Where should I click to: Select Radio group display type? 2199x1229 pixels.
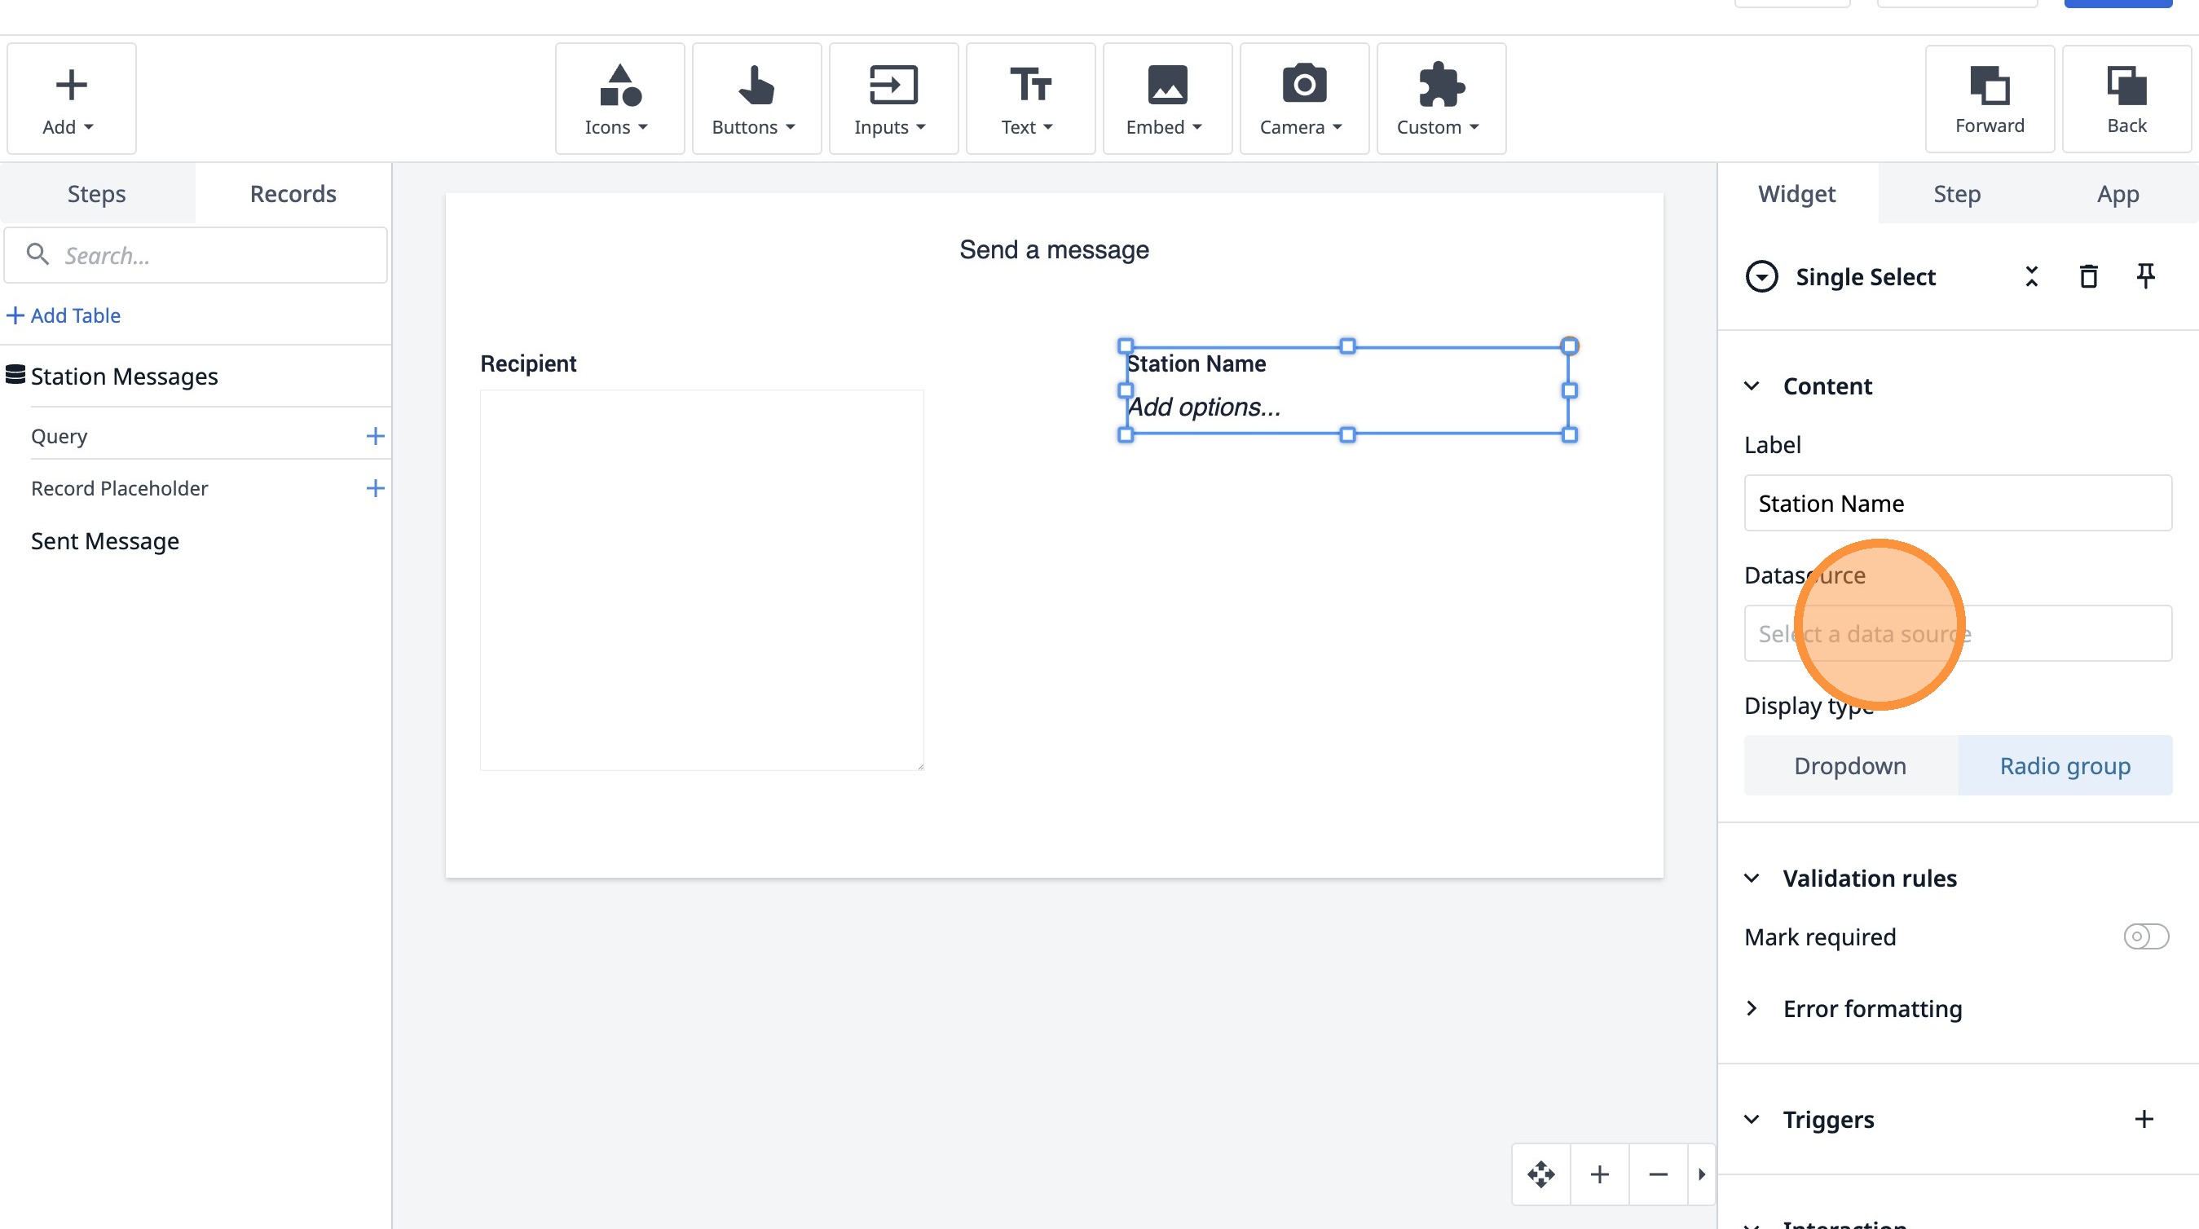pyautogui.click(x=2065, y=765)
